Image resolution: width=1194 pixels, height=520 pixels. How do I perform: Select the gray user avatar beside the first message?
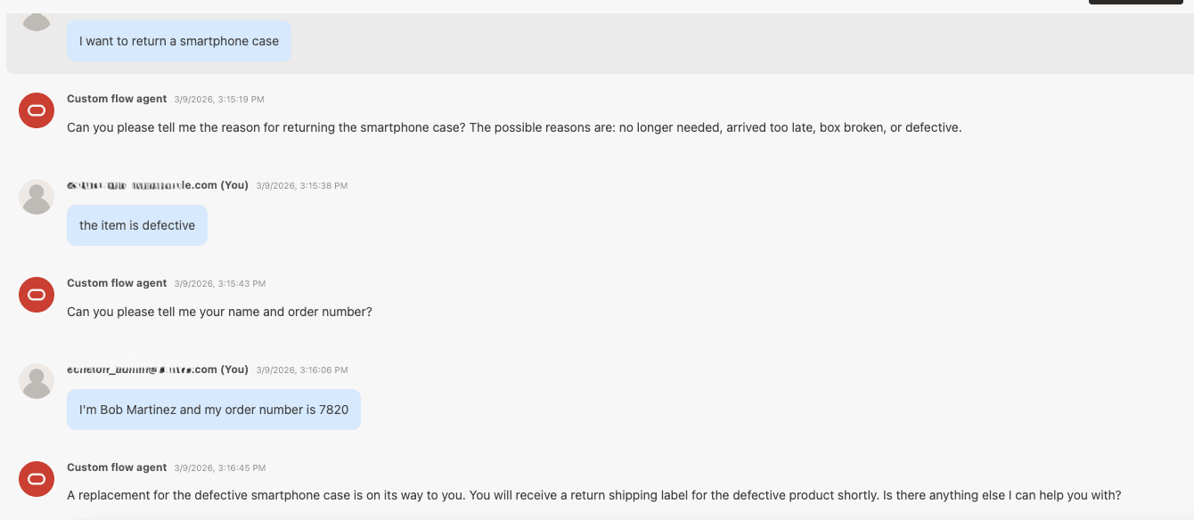(x=36, y=20)
